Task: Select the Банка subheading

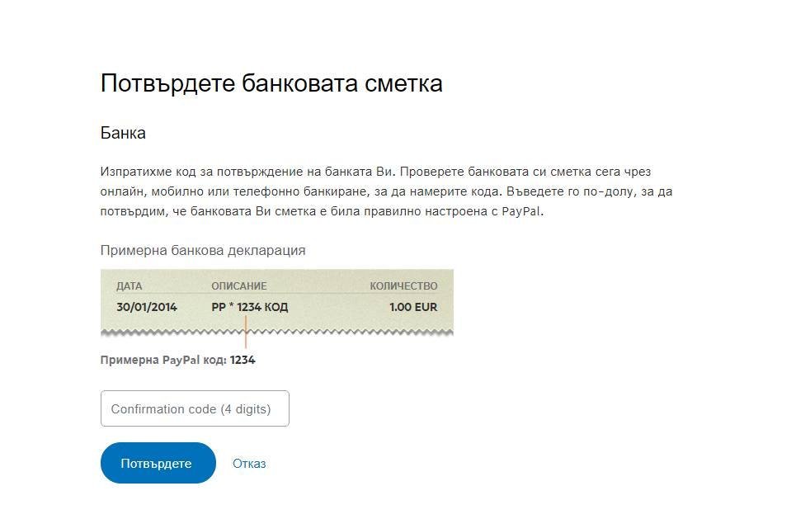Action: [x=123, y=133]
